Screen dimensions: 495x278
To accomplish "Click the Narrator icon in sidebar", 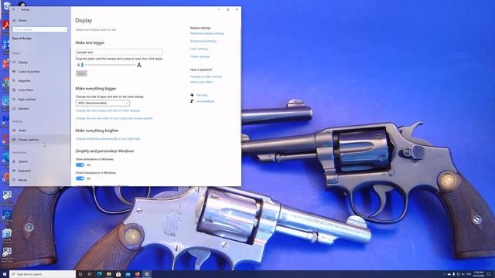I will pyautogui.click(x=14, y=108).
